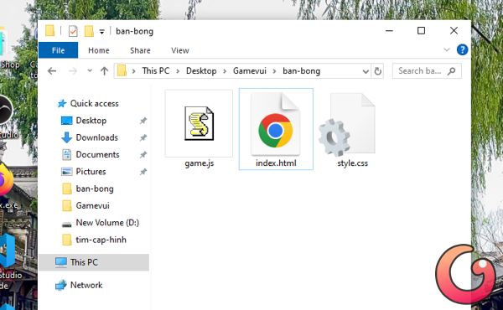
Task: Click the Search ban-bong field
Action: click(427, 71)
